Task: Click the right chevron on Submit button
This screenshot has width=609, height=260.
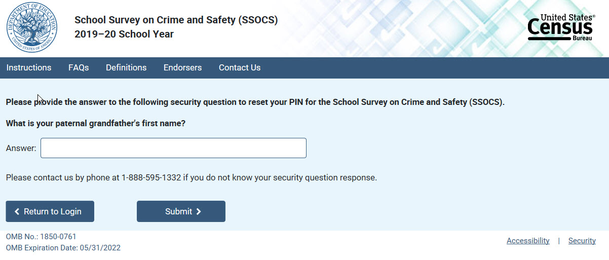Action: (x=199, y=212)
